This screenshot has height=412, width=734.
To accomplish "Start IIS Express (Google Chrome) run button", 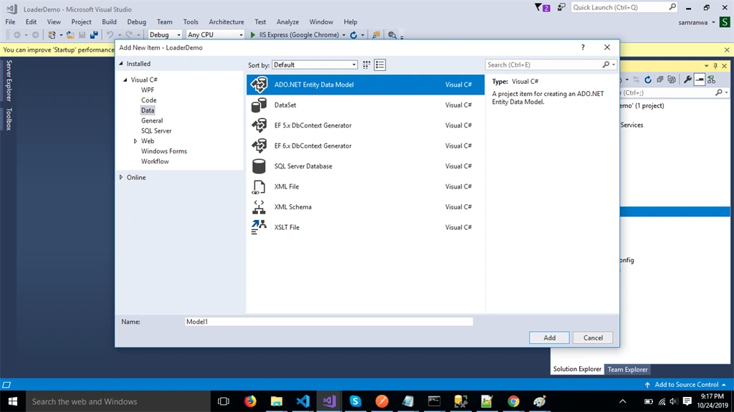I will 295,34.
